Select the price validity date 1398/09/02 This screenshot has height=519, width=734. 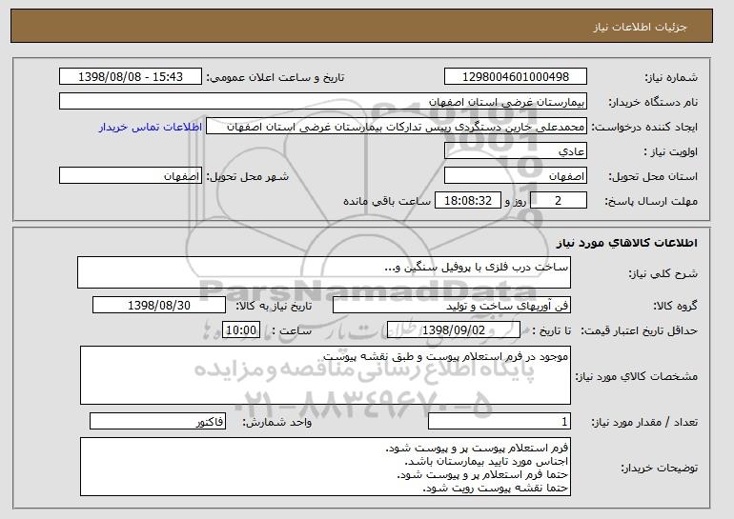[454, 330]
